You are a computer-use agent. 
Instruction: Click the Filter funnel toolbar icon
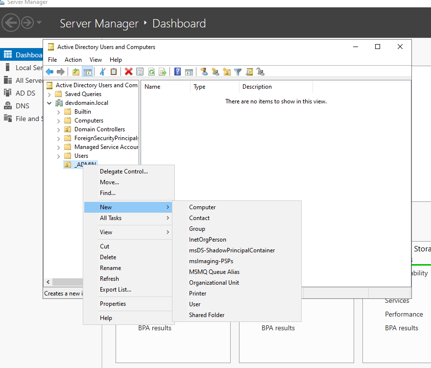(238, 72)
